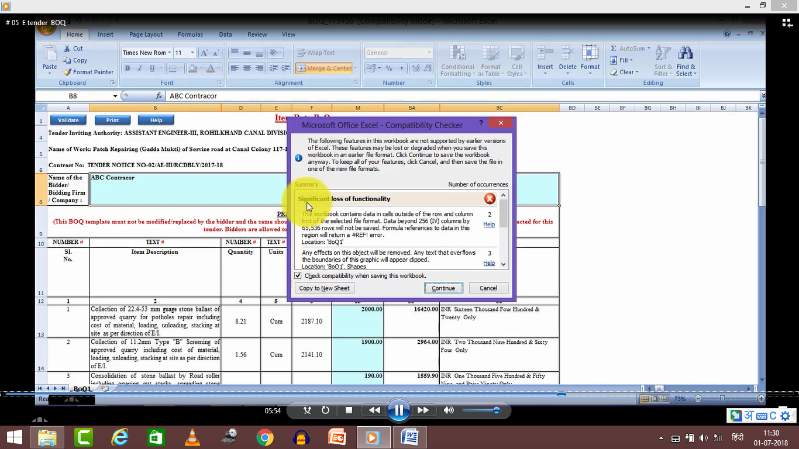This screenshot has width=799, height=449.
Task: Click the Decrease Font Size icon
Action: coord(215,53)
